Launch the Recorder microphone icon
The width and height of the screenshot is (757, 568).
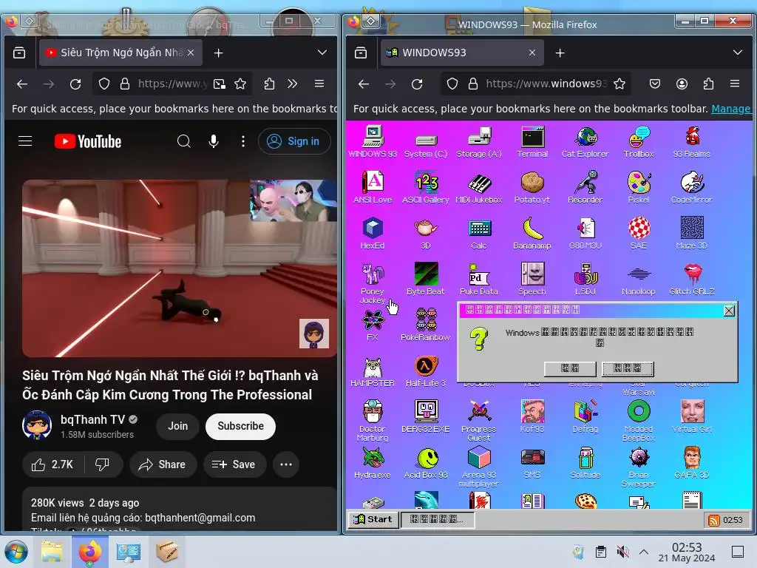pyautogui.click(x=585, y=187)
